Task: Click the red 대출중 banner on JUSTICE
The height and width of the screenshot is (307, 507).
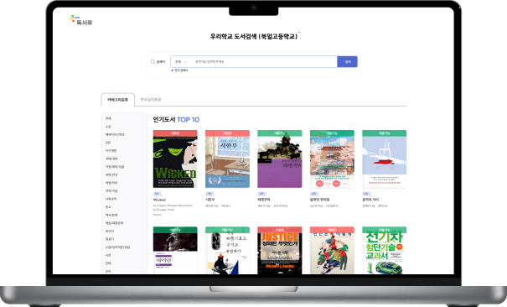Action: coord(280,230)
